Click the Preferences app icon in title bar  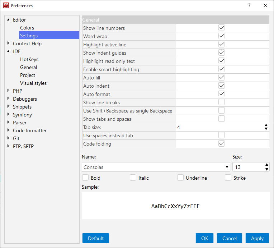tap(6, 6)
